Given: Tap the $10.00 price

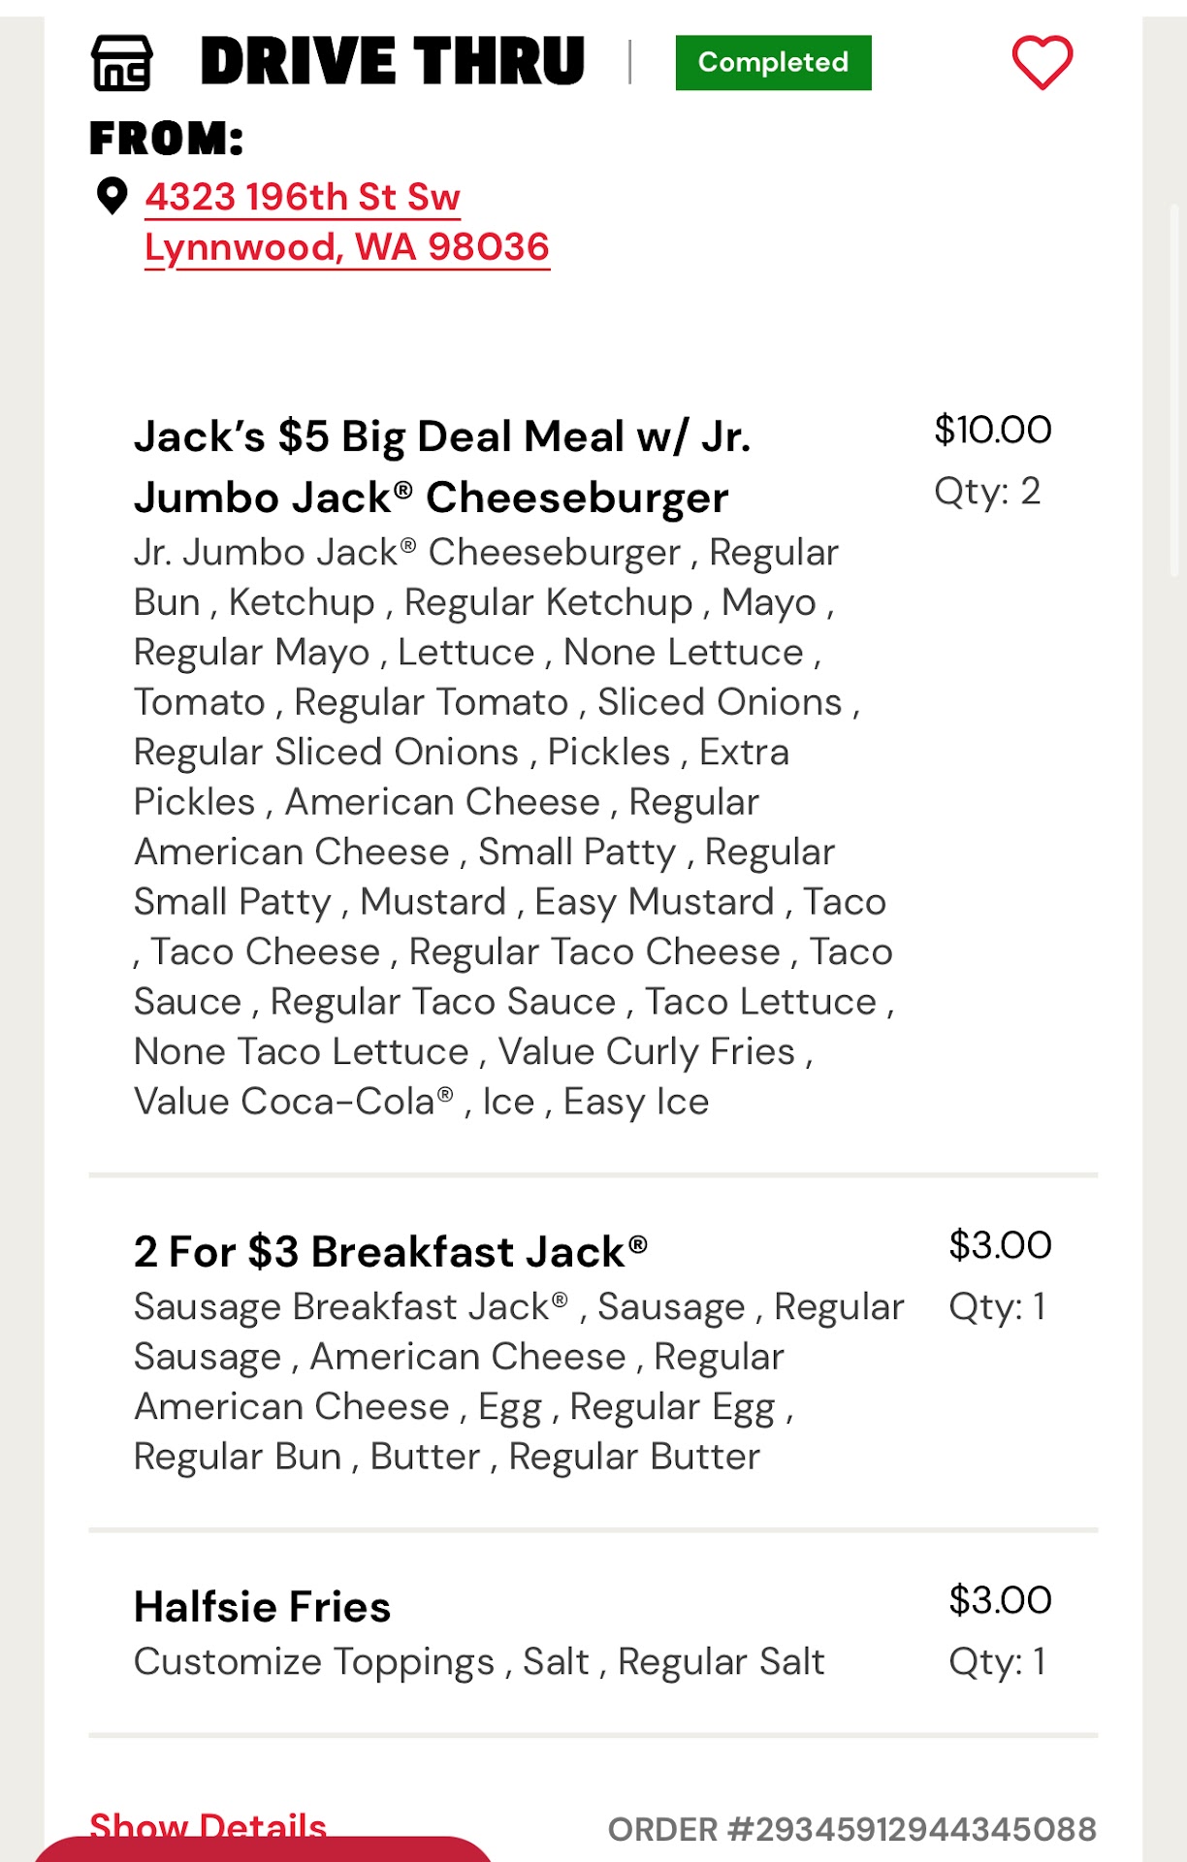Looking at the screenshot, I should (992, 430).
